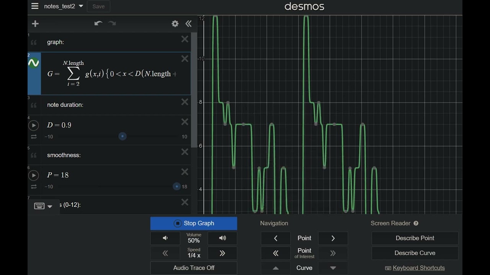This screenshot has height=275, width=490.
Task: Change D slider loop mode icon
Action: point(34,137)
